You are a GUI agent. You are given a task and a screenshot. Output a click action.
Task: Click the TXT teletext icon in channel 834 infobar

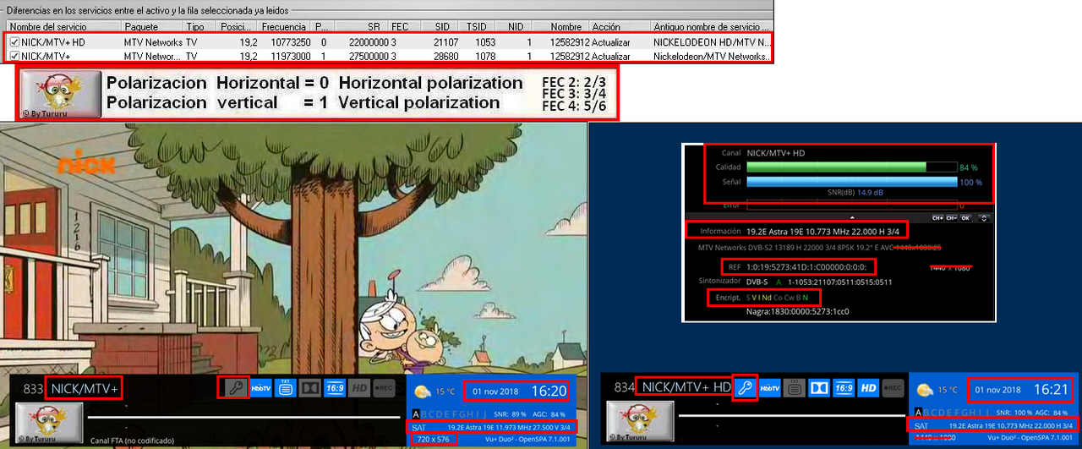click(794, 388)
